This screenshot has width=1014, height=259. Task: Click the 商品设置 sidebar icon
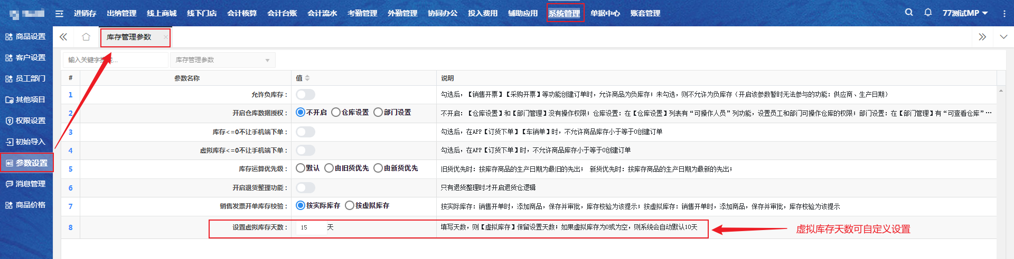coord(9,37)
